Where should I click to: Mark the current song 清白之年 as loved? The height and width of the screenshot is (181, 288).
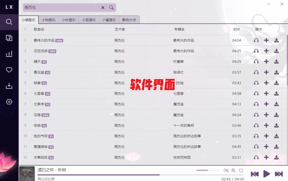tap(241, 170)
